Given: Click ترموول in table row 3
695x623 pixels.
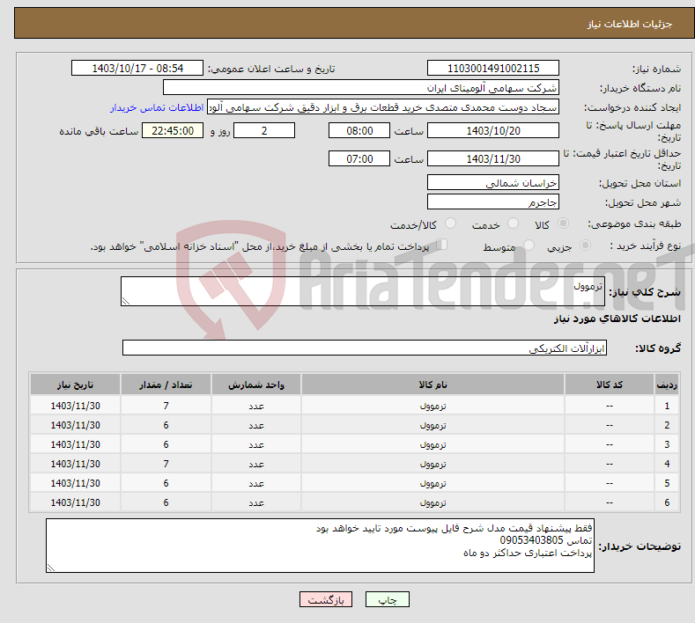Looking at the screenshot, I should click(433, 444).
